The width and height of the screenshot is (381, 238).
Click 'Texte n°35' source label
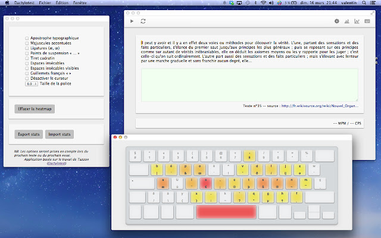252,106
